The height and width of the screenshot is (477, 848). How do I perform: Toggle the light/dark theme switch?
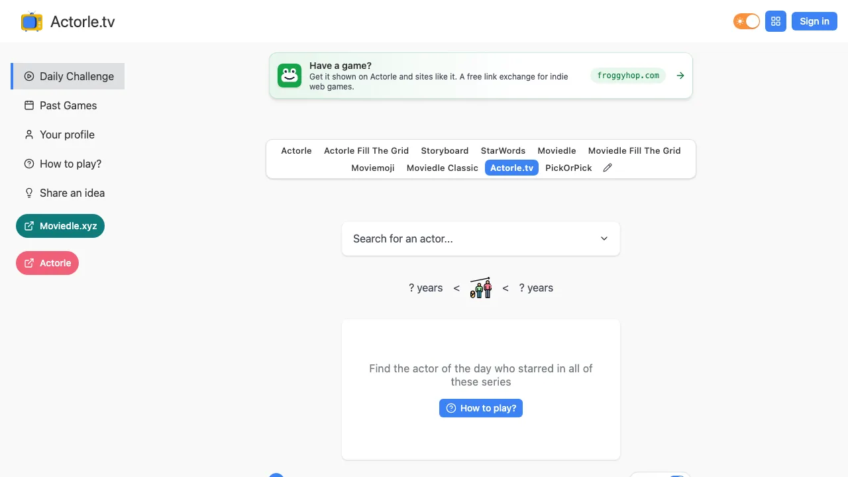click(747, 21)
